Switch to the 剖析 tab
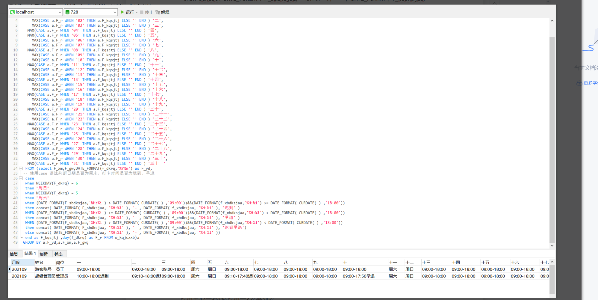 click(44, 254)
